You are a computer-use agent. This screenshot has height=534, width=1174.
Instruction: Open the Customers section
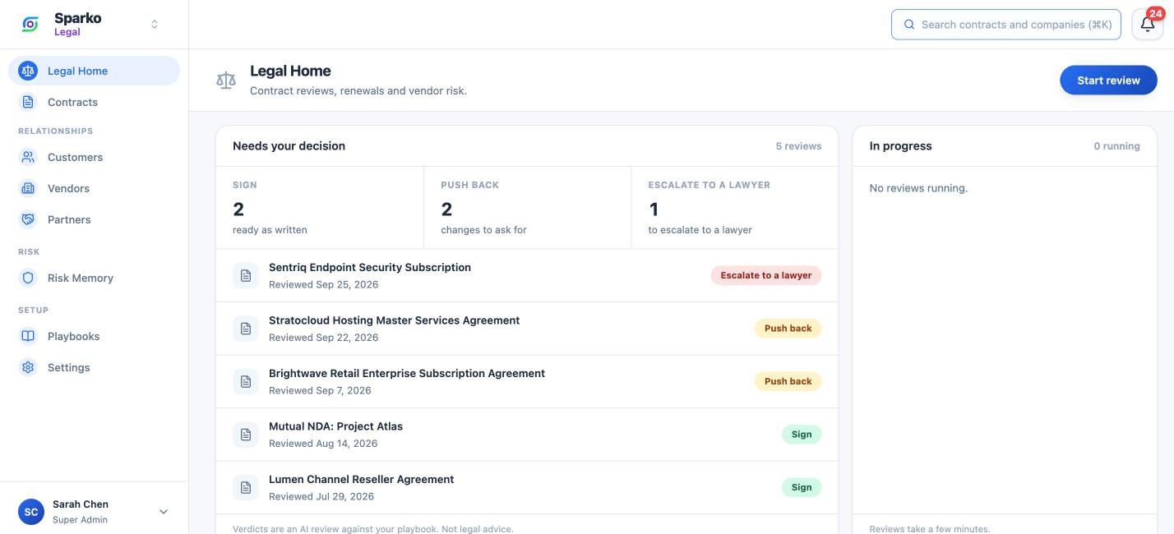click(94, 157)
